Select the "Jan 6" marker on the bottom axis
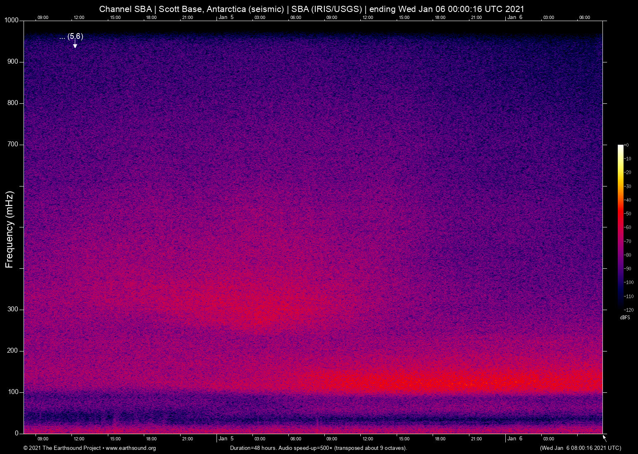 pyautogui.click(x=514, y=439)
